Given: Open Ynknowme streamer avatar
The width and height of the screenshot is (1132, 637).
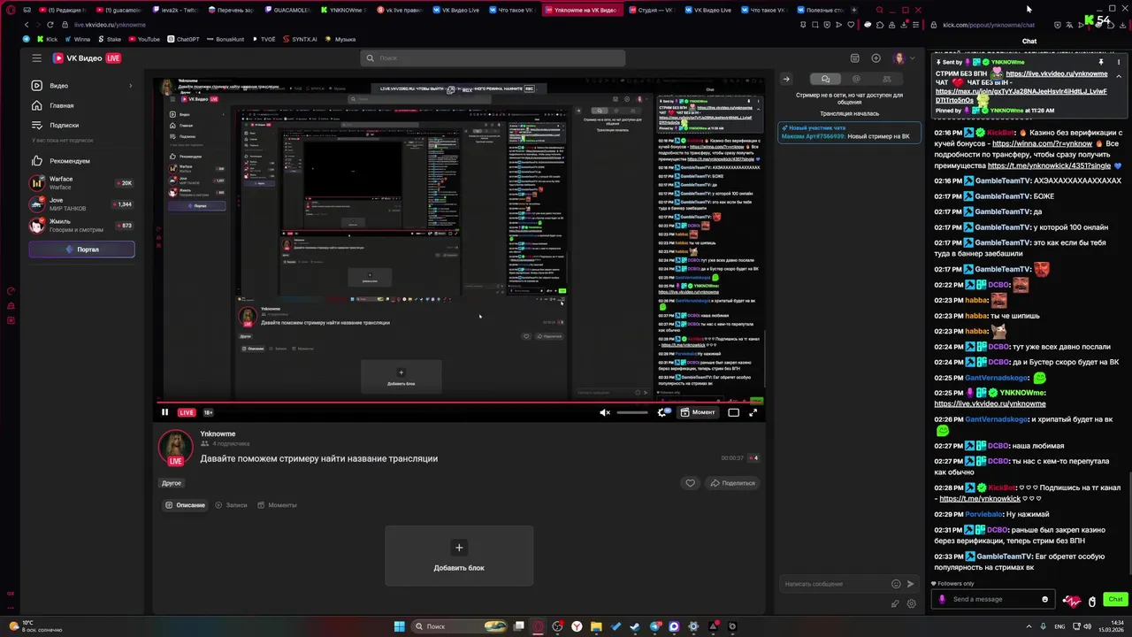Looking at the screenshot, I should click(175, 448).
